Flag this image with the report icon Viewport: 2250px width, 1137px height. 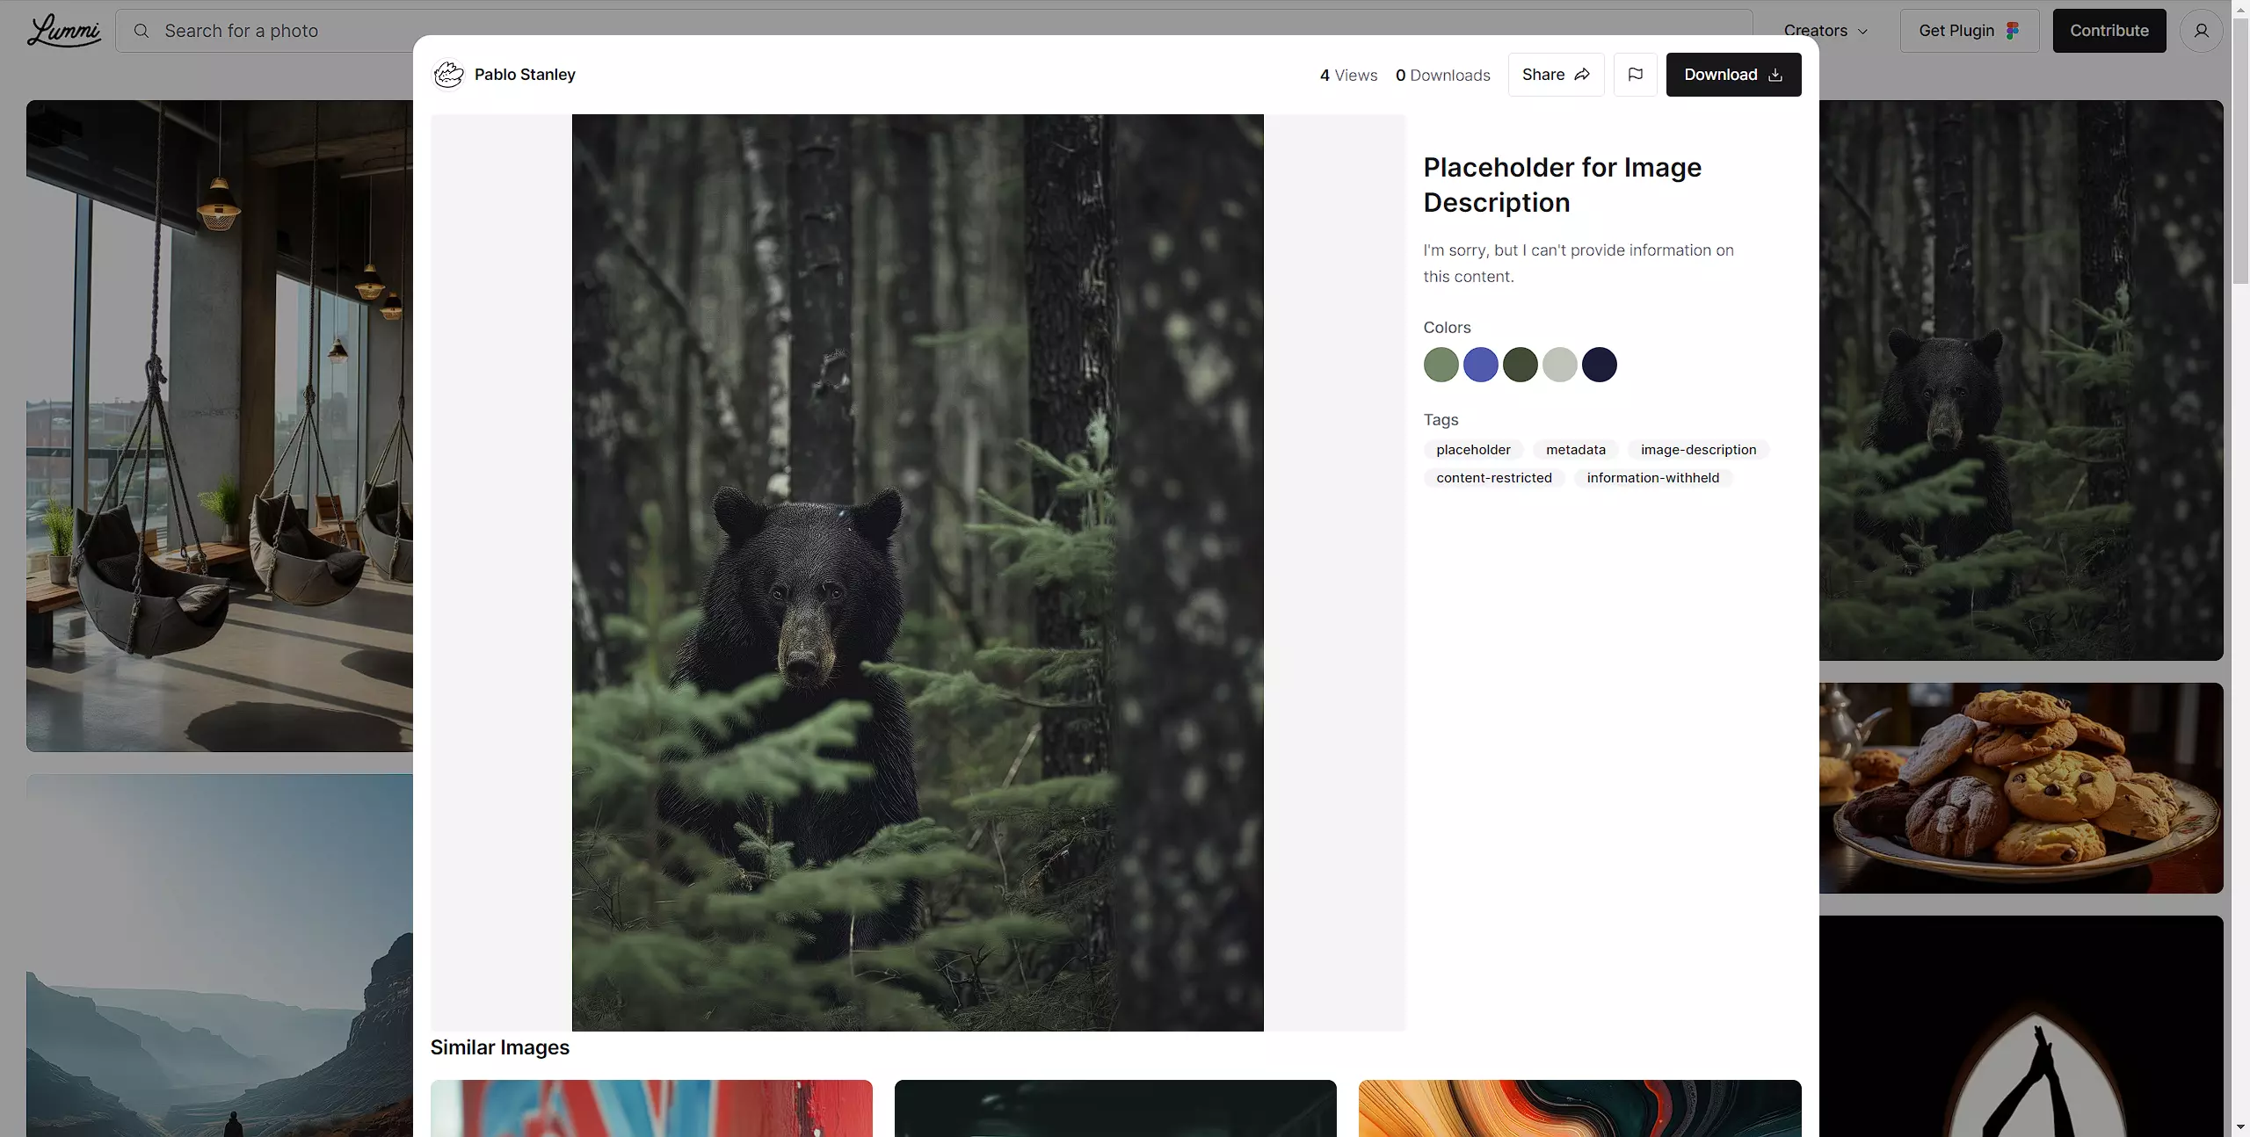pyautogui.click(x=1635, y=75)
